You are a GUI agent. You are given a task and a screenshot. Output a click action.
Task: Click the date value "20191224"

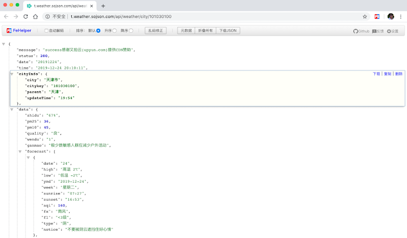pyautogui.click(x=47, y=62)
